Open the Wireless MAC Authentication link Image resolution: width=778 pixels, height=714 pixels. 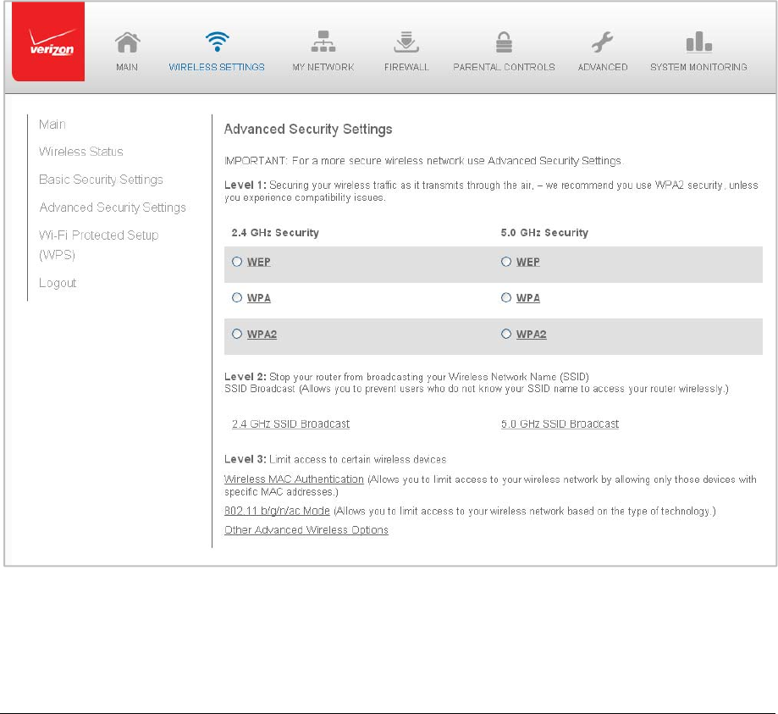point(294,479)
